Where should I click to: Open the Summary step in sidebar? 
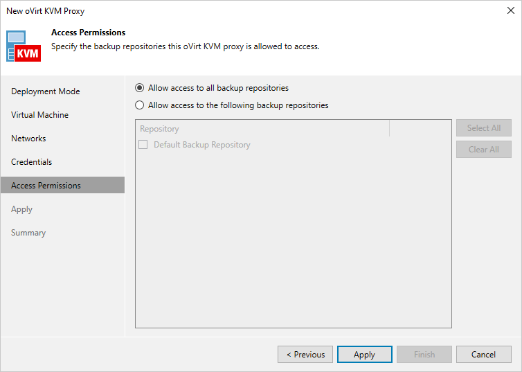[x=28, y=233]
